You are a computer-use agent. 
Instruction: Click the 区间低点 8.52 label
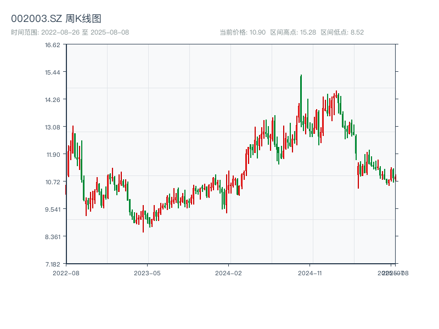(x=342, y=32)
